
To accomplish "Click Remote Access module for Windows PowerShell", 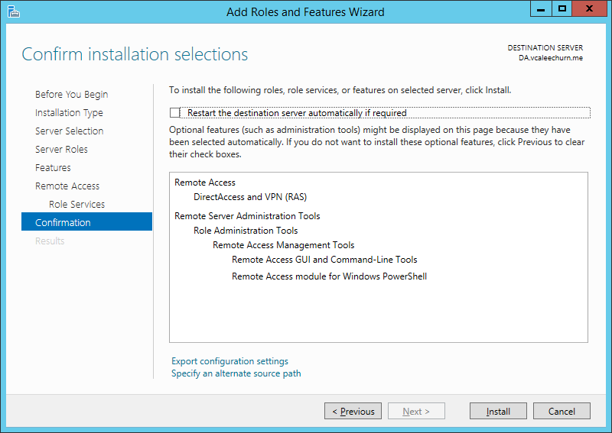I will [329, 276].
